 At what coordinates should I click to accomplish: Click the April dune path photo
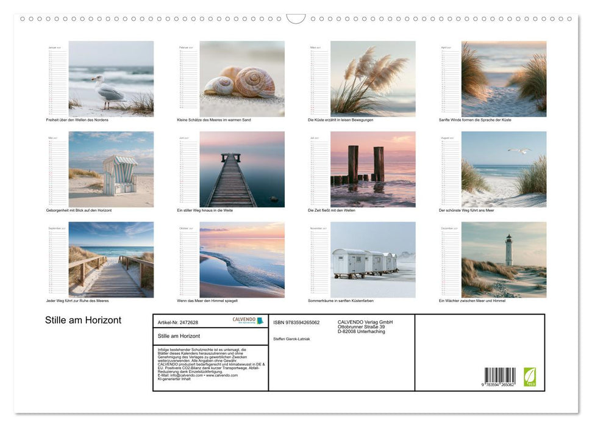504,79
